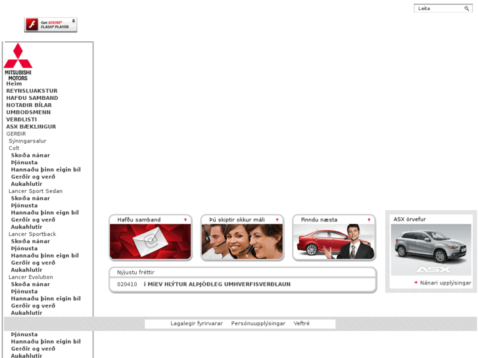Open the envelope image in Hafðu samband
Viewport: 478px width, 358px height.
coord(151,241)
